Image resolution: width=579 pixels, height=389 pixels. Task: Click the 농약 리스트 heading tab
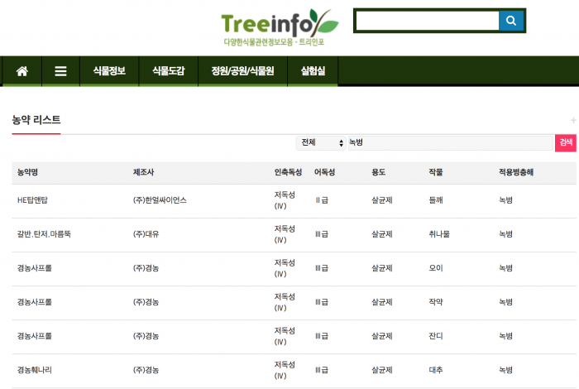(36, 121)
